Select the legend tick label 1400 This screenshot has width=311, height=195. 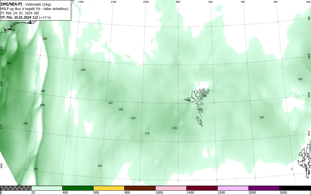coord(190,193)
